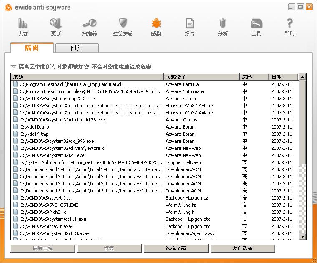Click file icon of ~de19.tmp row
The width and height of the screenshot is (317, 263).
tap(15, 134)
